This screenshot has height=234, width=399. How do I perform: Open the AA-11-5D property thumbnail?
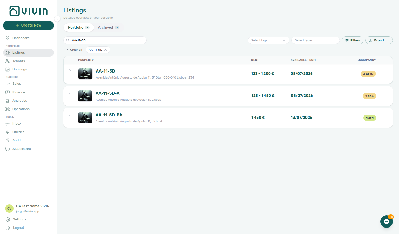(85, 74)
